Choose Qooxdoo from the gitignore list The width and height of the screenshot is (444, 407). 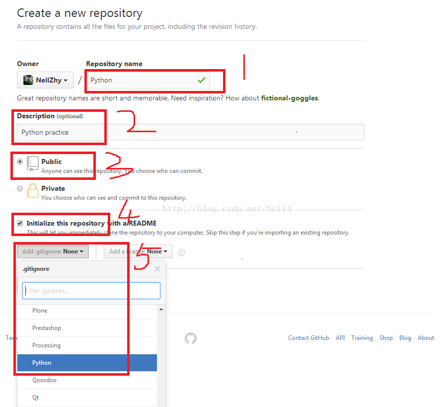87,380
